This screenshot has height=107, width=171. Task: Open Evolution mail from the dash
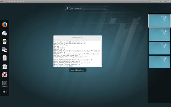coord(4,33)
